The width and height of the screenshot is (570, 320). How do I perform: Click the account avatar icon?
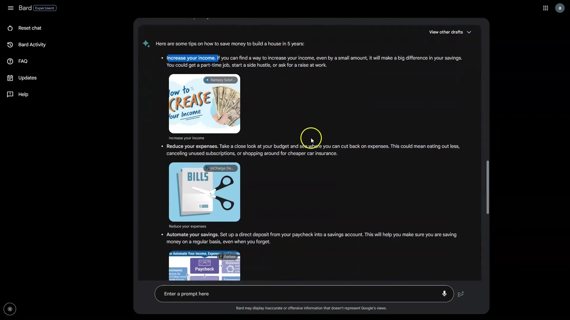pyautogui.click(x=559, y=7)
